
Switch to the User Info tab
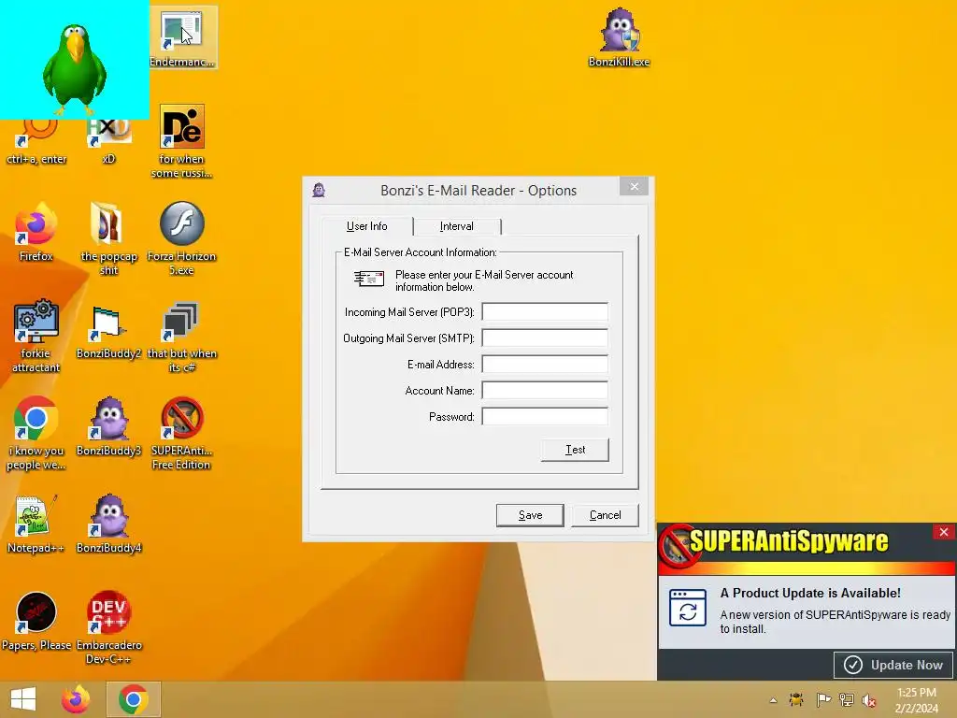pos(366,226)
